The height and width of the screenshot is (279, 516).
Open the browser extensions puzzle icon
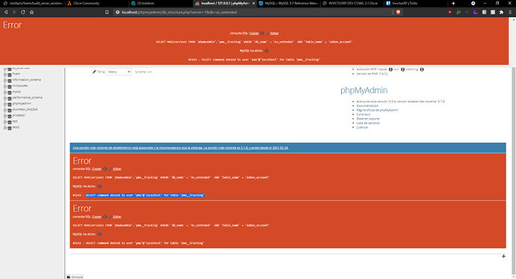pyautogui.click(x=501, y=12)
